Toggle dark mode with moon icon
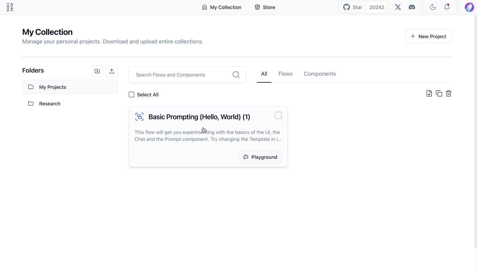 click(x=433, y=7)
